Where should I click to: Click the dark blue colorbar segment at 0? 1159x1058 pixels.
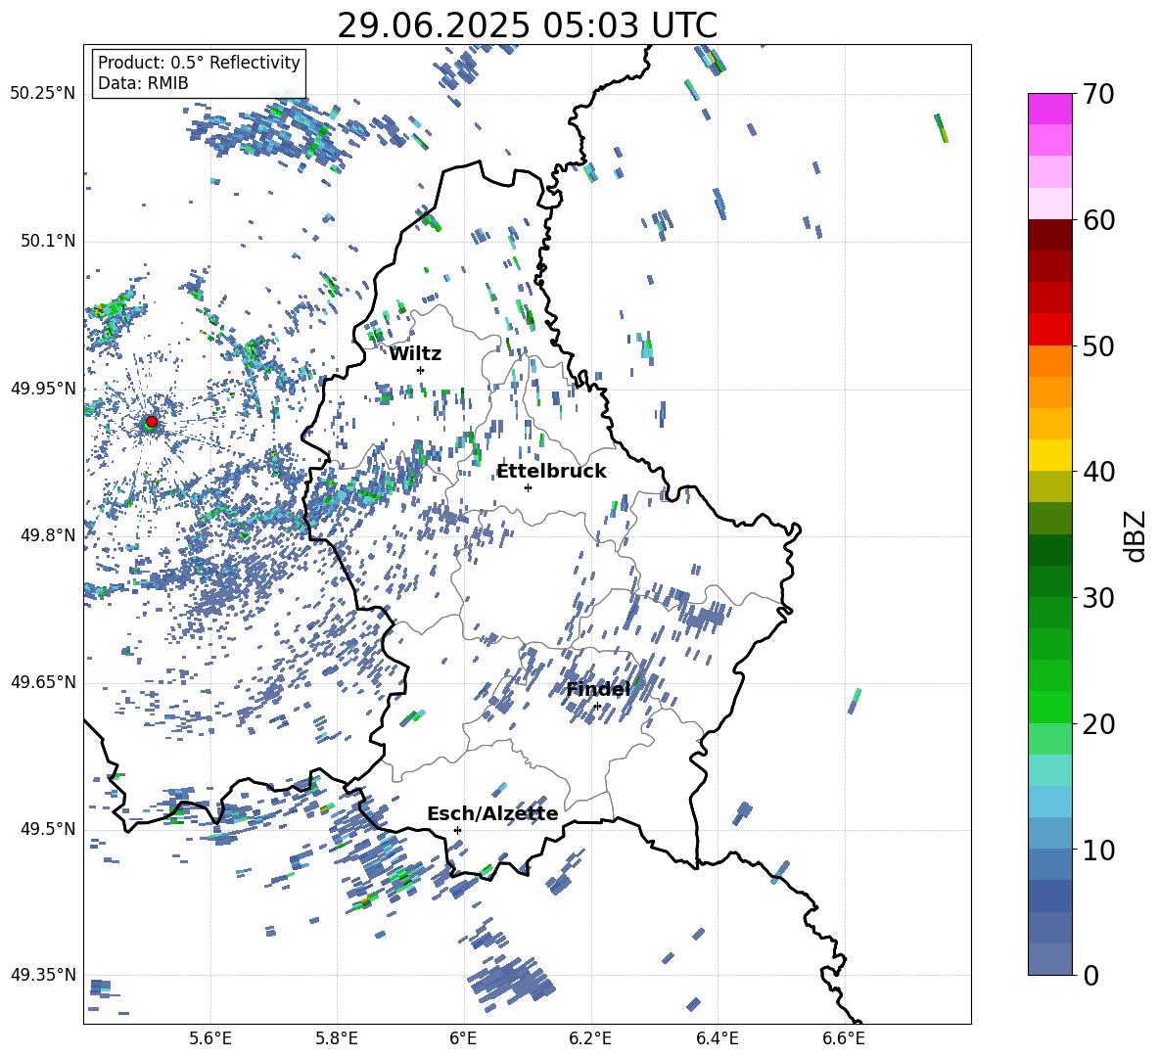click(x=1049, y=959)
